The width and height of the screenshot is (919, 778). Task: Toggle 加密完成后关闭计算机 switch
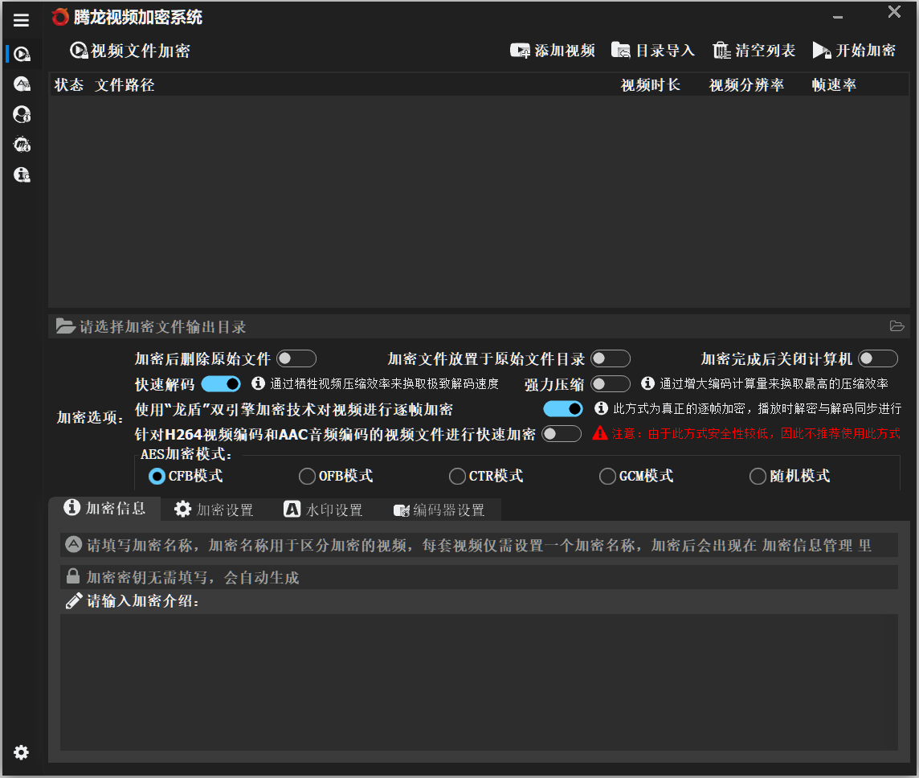[x=878, y=358]
